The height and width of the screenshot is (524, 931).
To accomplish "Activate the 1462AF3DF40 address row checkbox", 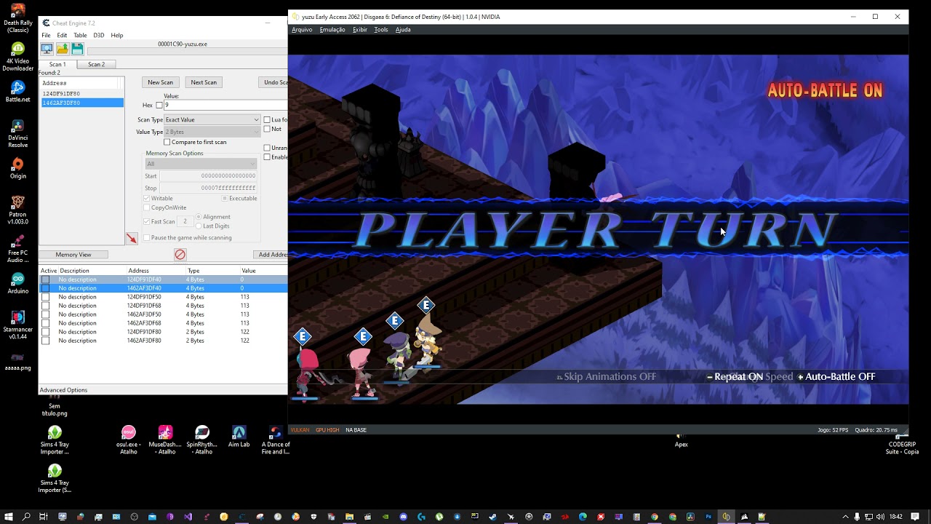I will (45, 288).
